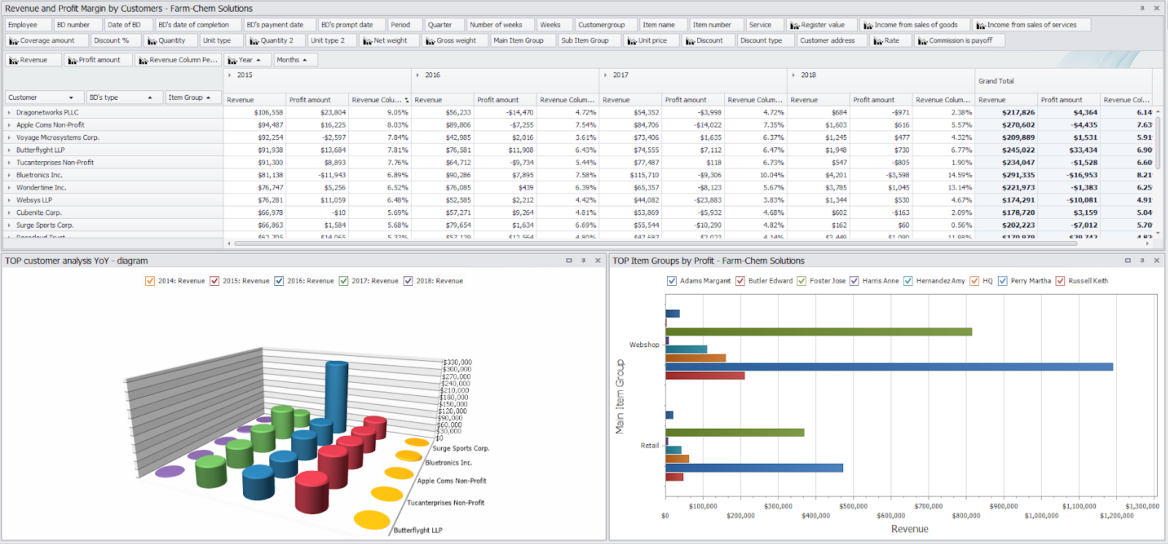Toggle the HQ legend checkbox

[x=975, y=281]
